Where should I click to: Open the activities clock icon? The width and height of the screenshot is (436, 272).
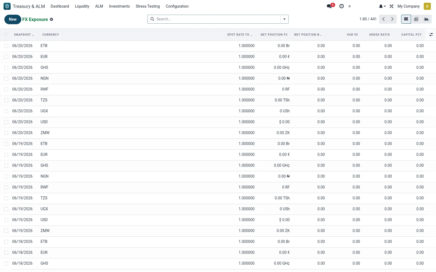341,6
